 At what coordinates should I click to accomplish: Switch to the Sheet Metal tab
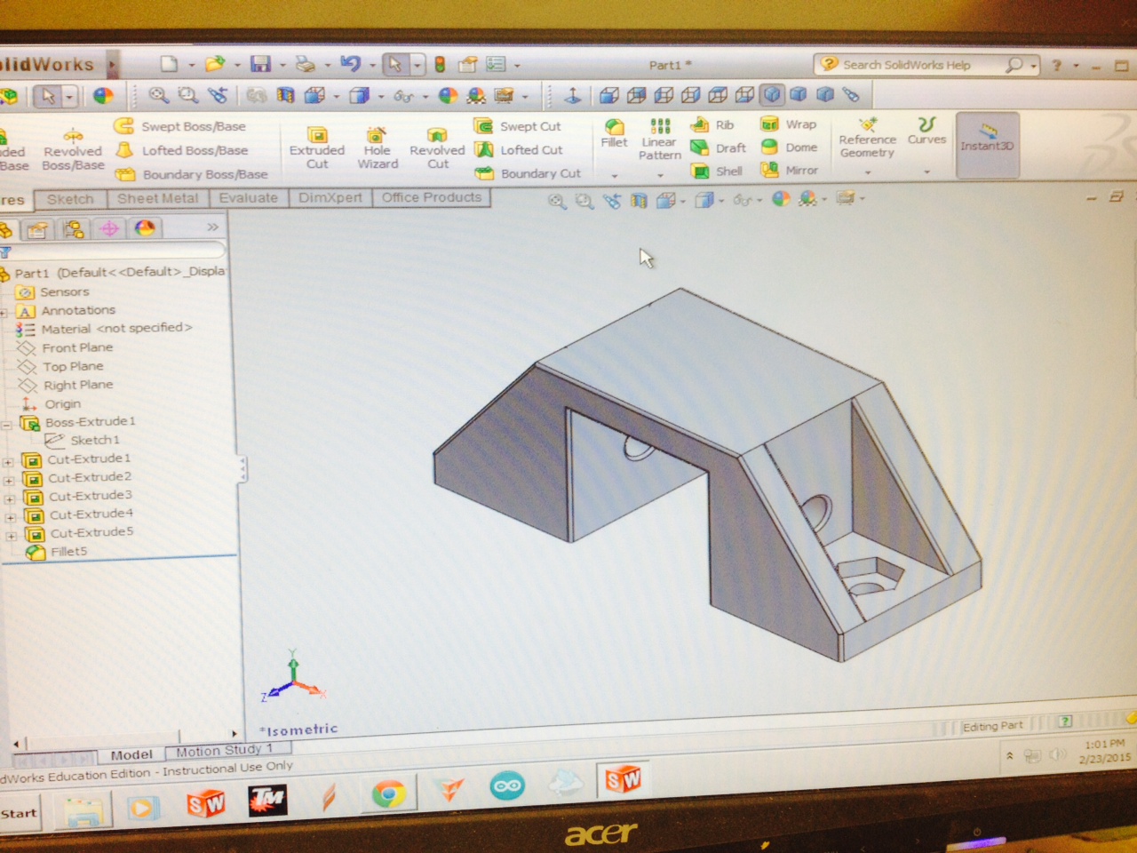pos(158,198)
